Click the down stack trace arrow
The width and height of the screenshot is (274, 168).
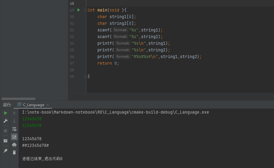(x=14, y=121)
